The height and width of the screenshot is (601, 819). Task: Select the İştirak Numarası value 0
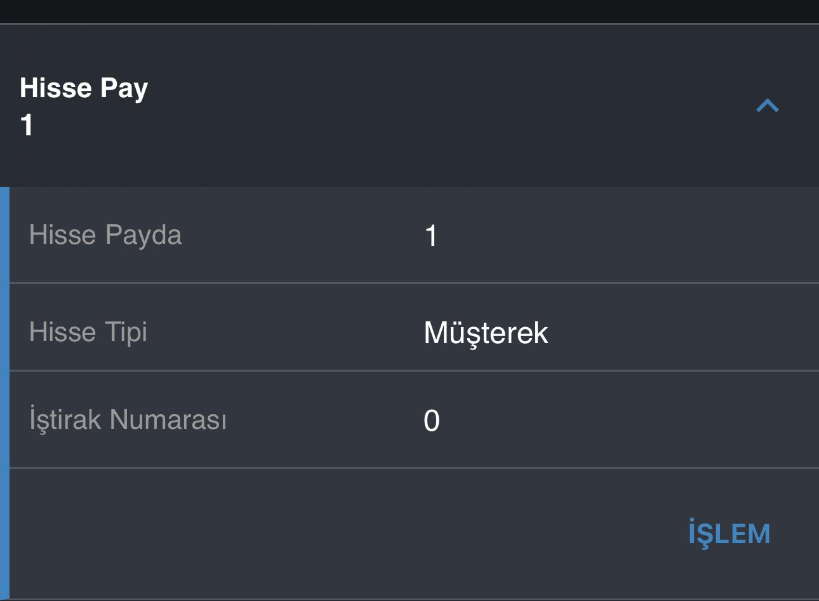pos(432,421)
